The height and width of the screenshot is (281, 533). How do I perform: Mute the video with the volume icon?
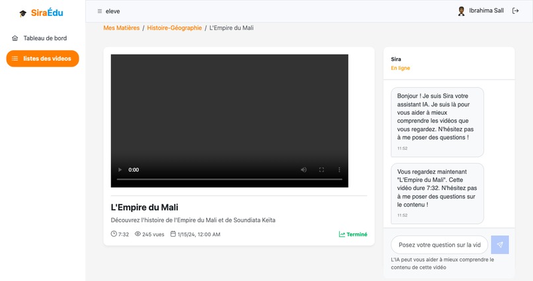[x=304, y=170]
